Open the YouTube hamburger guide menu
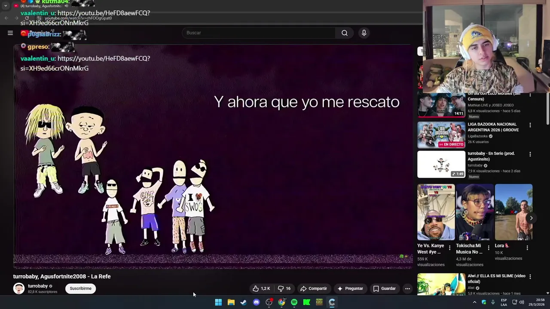The height and width of the screenshot is (309, 550). [10, 33]
